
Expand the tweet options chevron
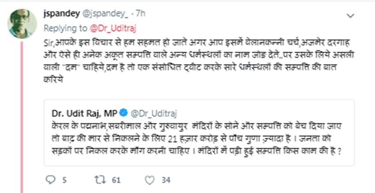[x=350, y=16]
